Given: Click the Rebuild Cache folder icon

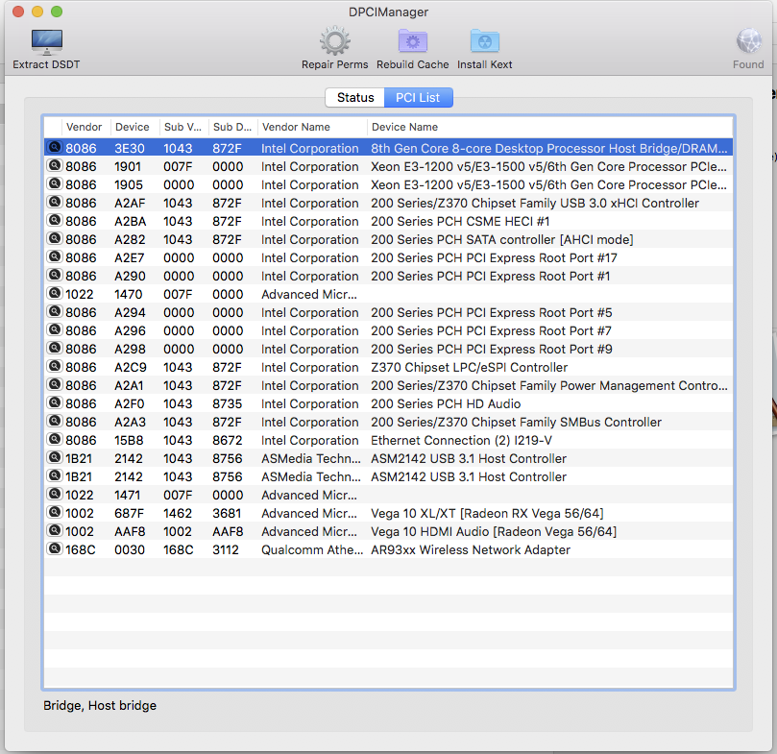Looking at the screenshot, I should [x=413, y=41].
